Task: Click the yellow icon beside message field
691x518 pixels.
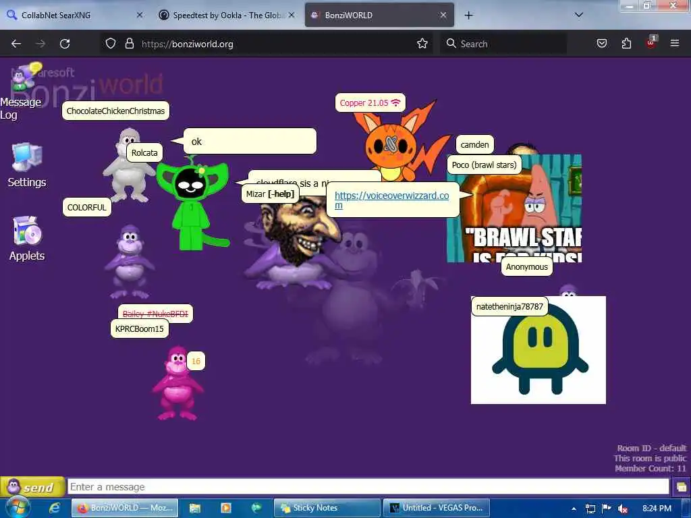Action: click(x=681, y=487)
